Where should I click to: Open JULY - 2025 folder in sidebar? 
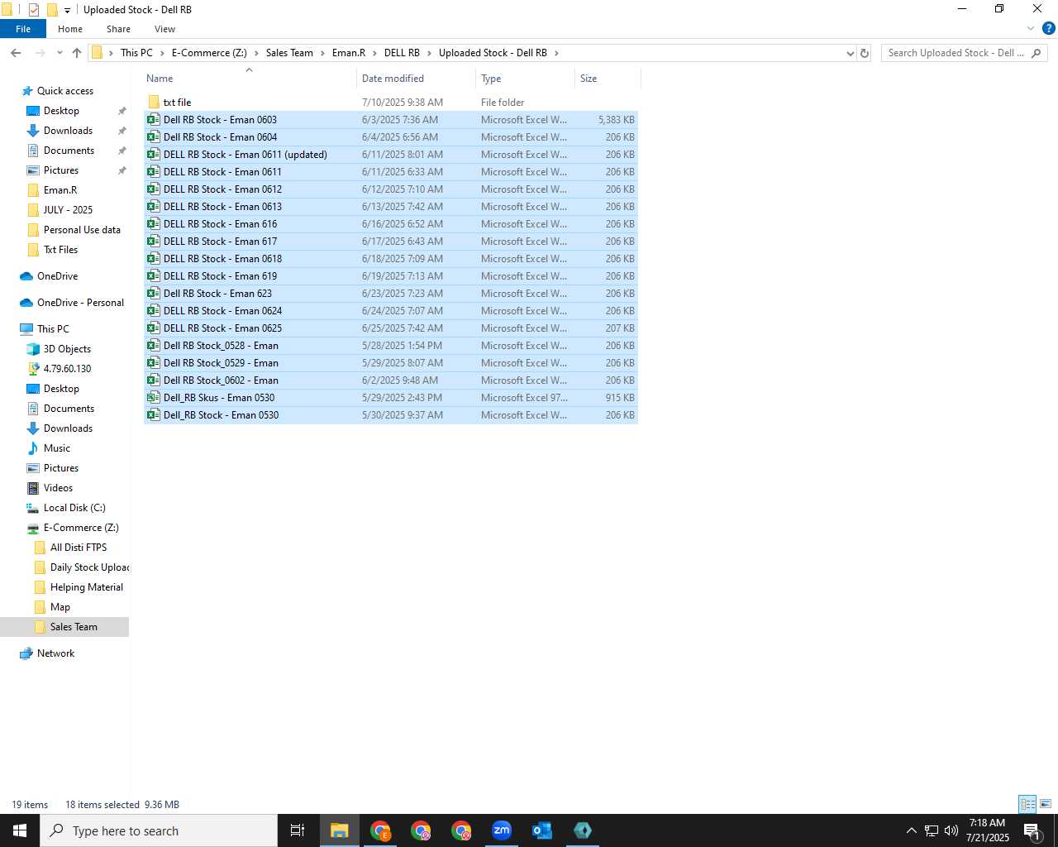68,210
